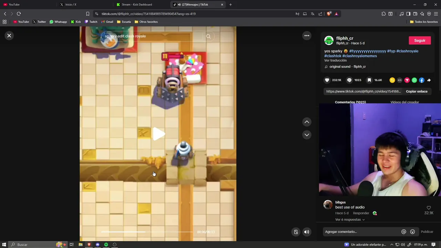Open the extensions puzzle icon
The image size is (441, 248).
click(383, 14)
